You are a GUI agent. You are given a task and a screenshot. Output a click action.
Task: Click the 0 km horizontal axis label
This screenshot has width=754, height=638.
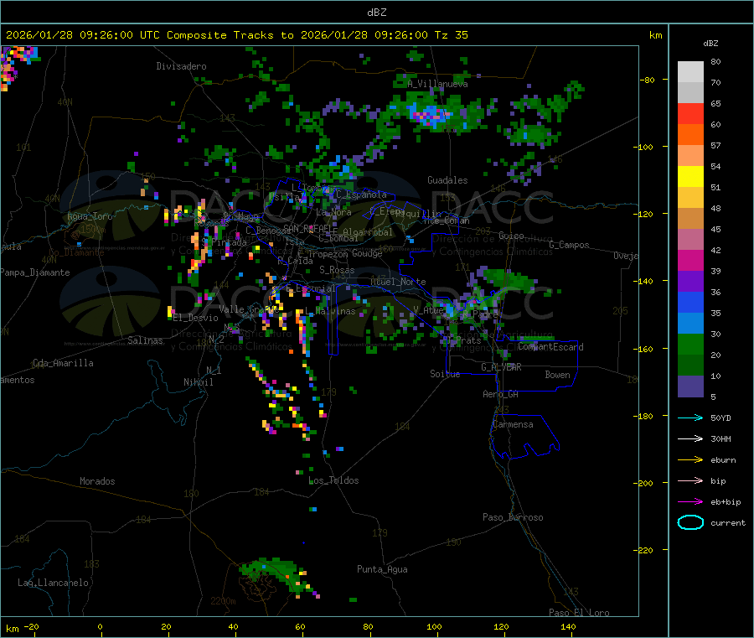100,626
